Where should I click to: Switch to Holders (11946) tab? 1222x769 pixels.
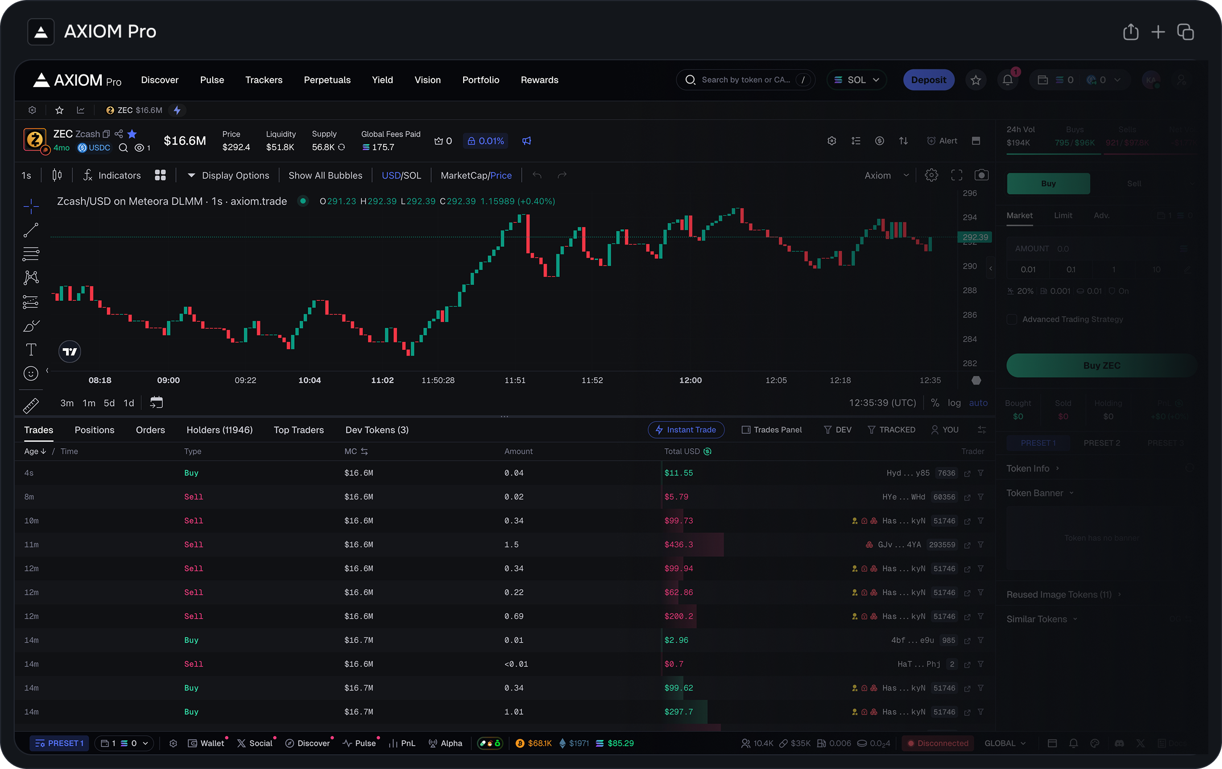(x=219, y=430)
